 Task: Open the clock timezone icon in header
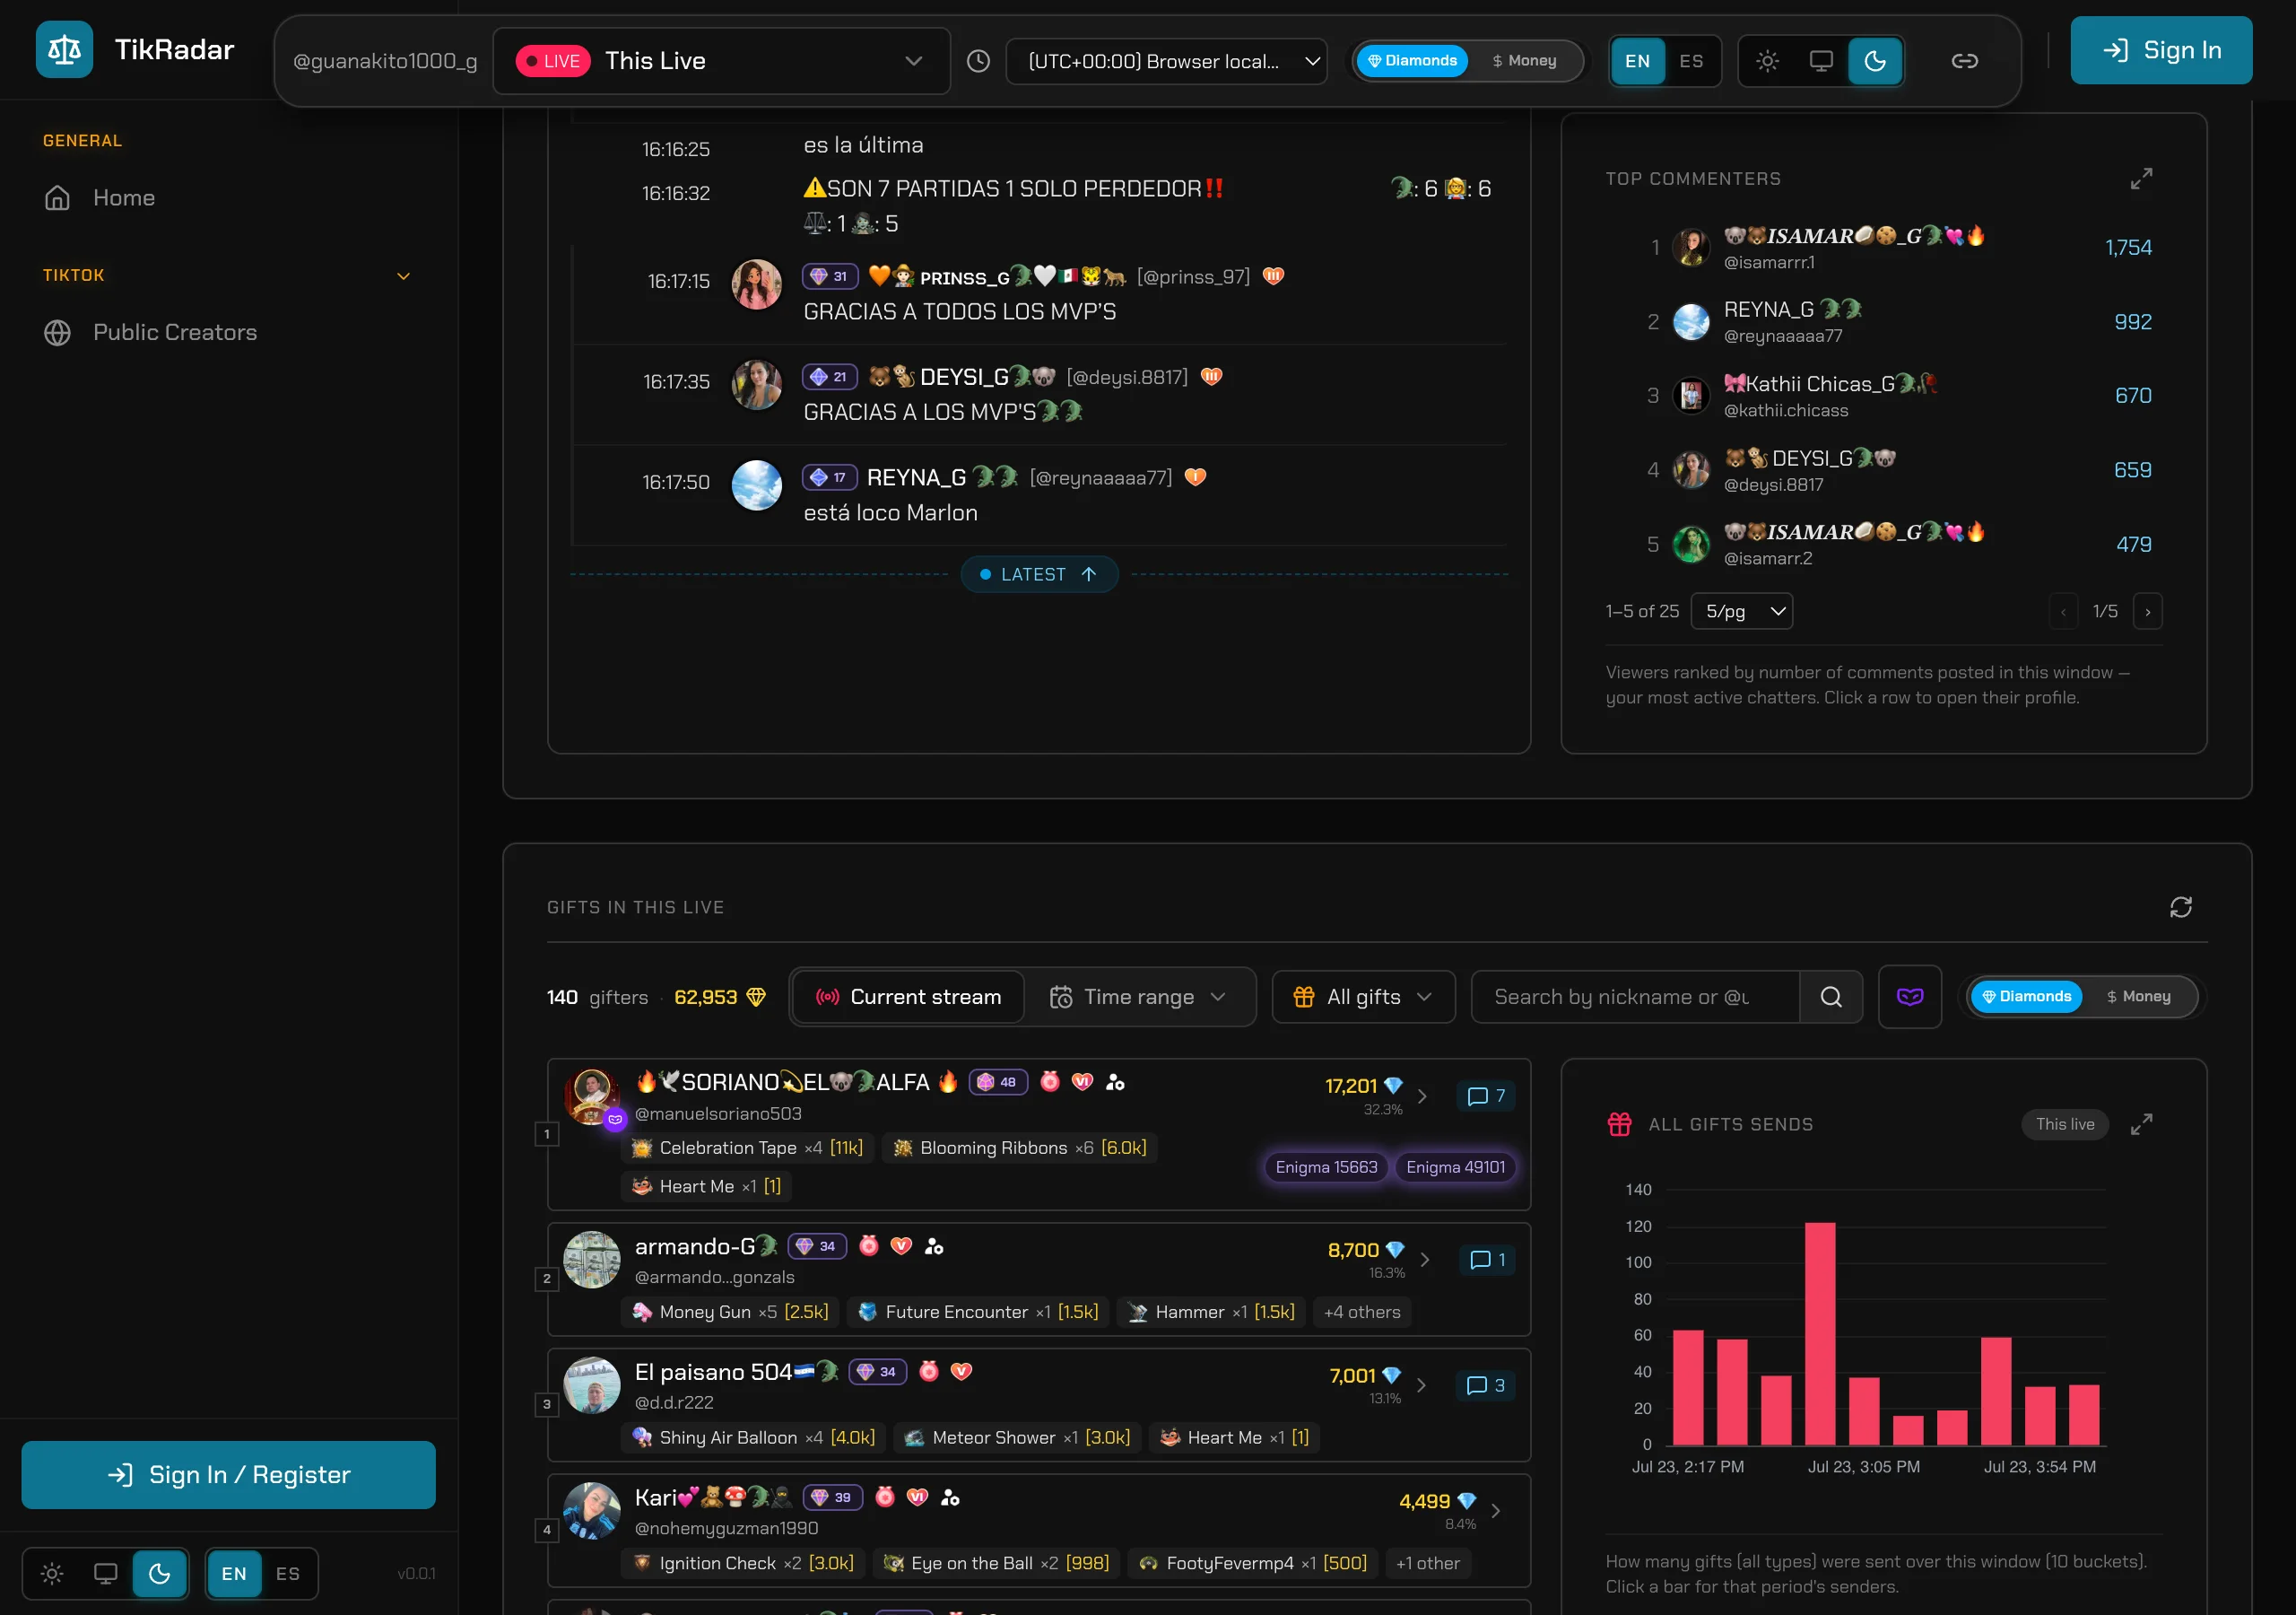coord(978,61)
